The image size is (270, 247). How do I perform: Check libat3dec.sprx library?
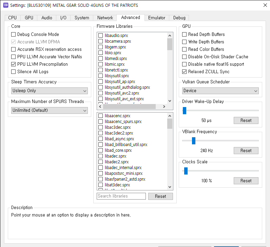coord(100,185)
